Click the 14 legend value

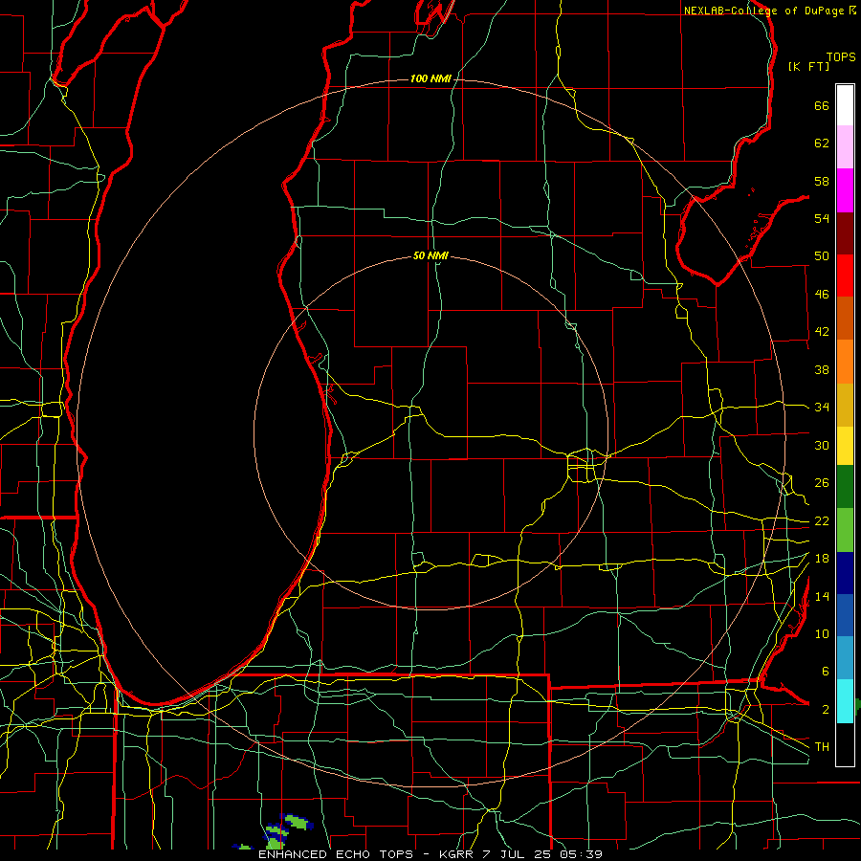822,596
